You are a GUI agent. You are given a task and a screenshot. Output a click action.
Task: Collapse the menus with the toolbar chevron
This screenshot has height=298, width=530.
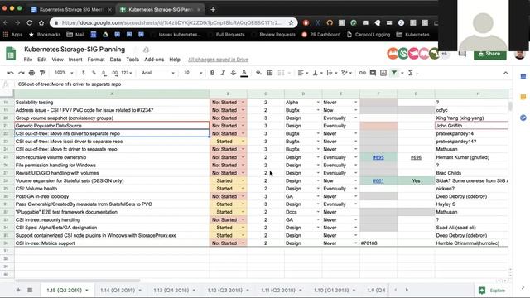(x=506, y=73)
